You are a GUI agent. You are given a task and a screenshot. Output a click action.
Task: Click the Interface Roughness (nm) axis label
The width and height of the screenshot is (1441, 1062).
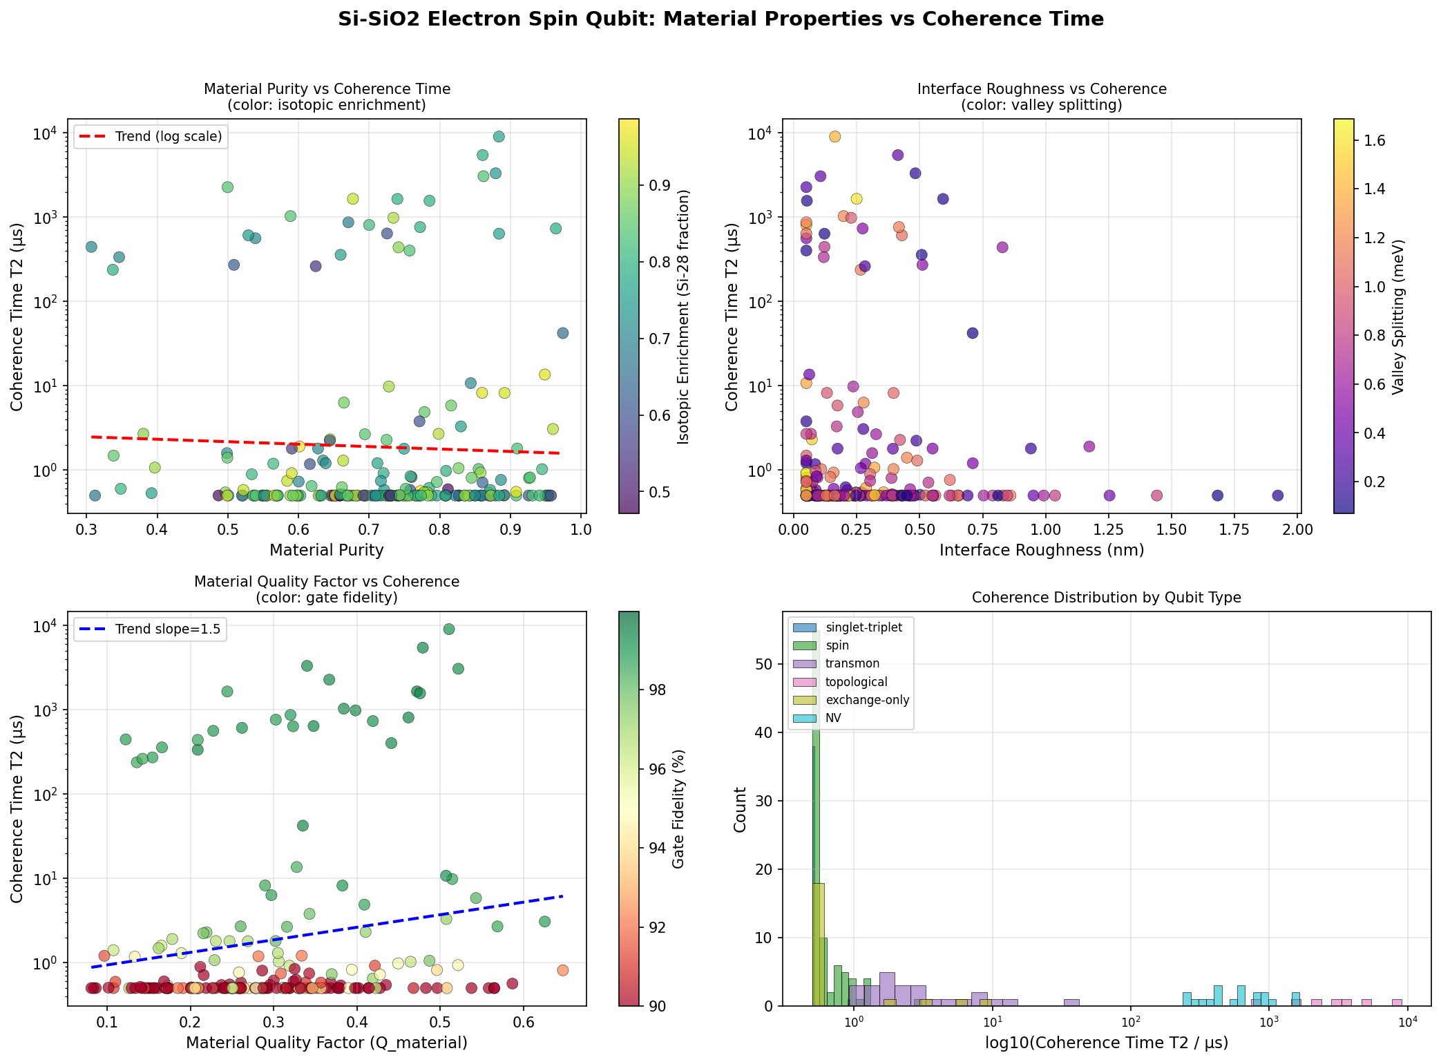[x=1042, y=550]
